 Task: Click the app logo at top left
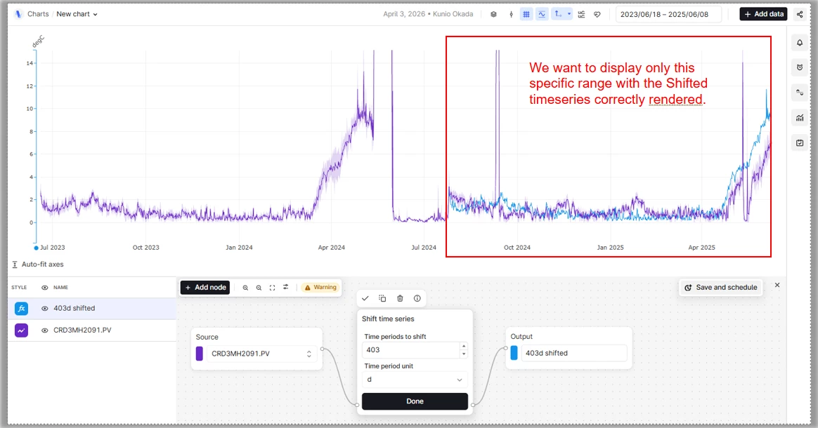(x=18, y=14)
